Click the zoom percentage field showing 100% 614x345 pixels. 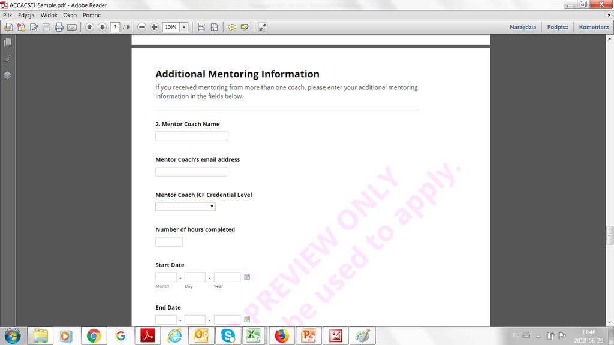pos(171,27)
